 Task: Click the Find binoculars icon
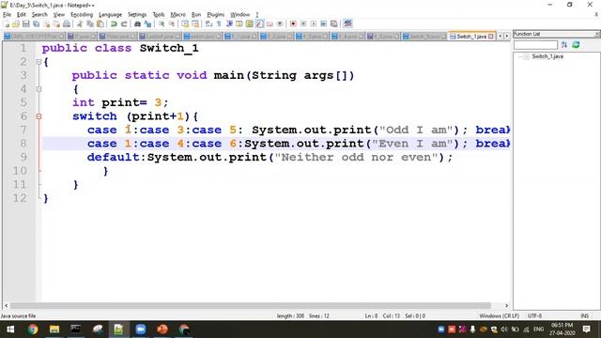pyautogui.click(x=137, y=23)
